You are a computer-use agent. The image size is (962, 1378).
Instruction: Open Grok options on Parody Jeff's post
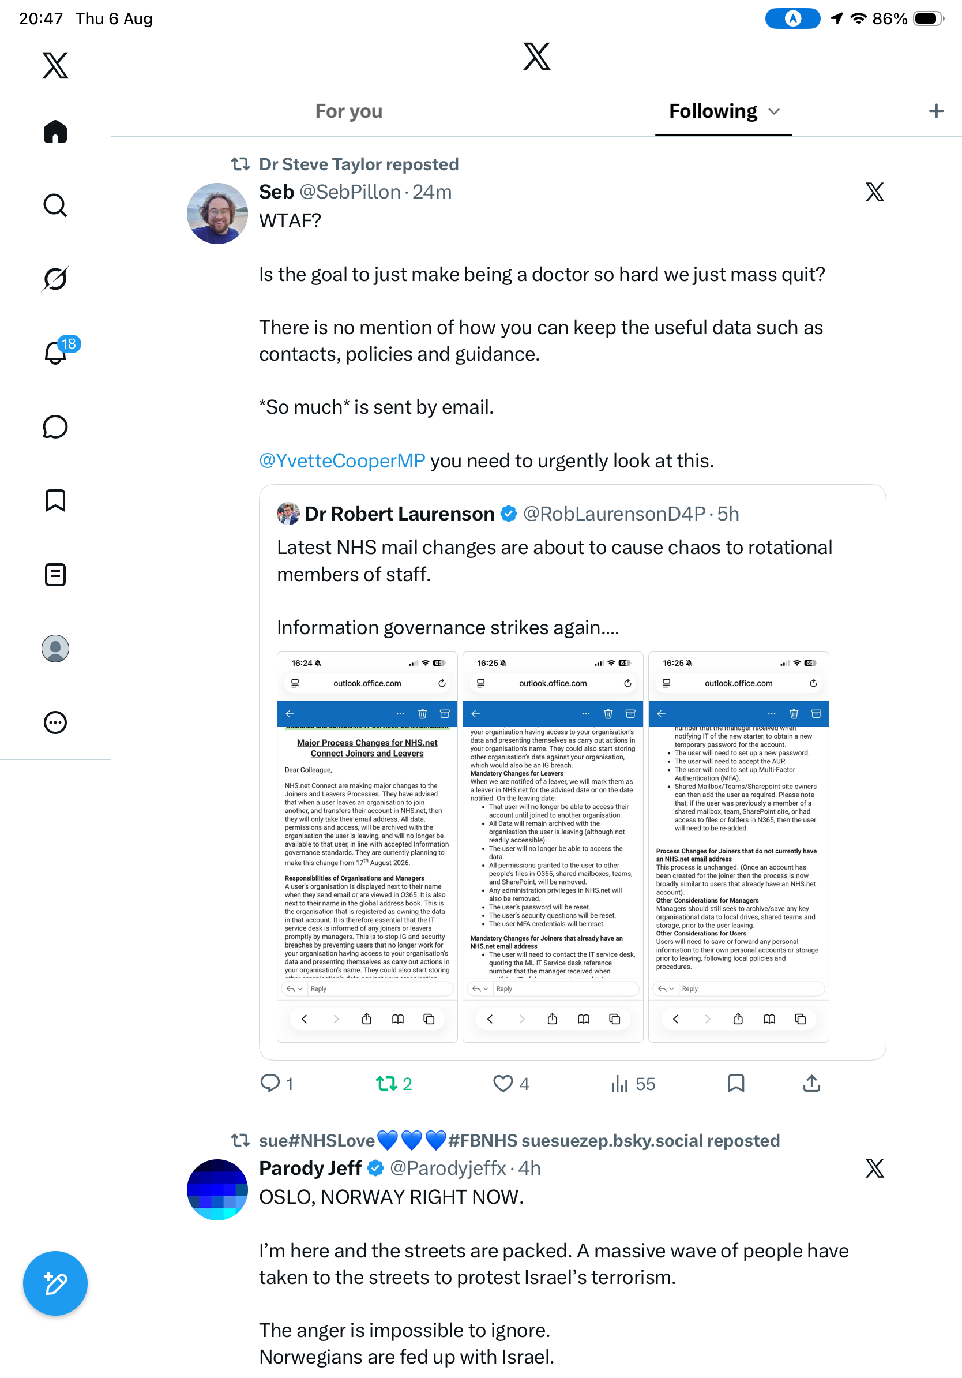pyautogui.click(x=874, y=1168)
